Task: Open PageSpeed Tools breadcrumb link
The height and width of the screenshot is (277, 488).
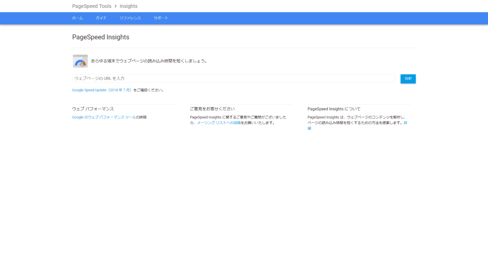Action: (91, 6)
